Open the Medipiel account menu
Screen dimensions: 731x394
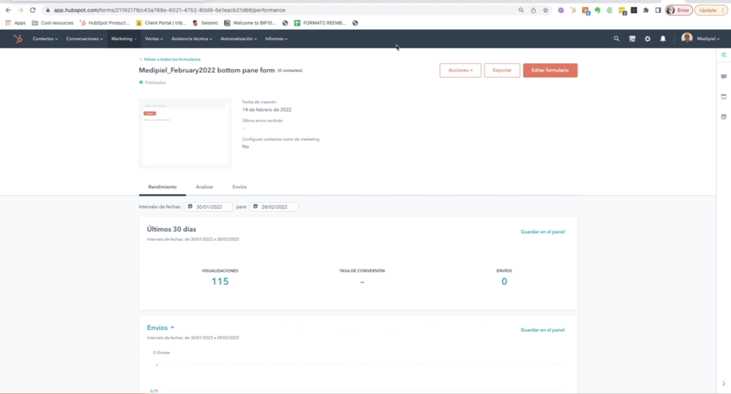(x=707, y=39)
